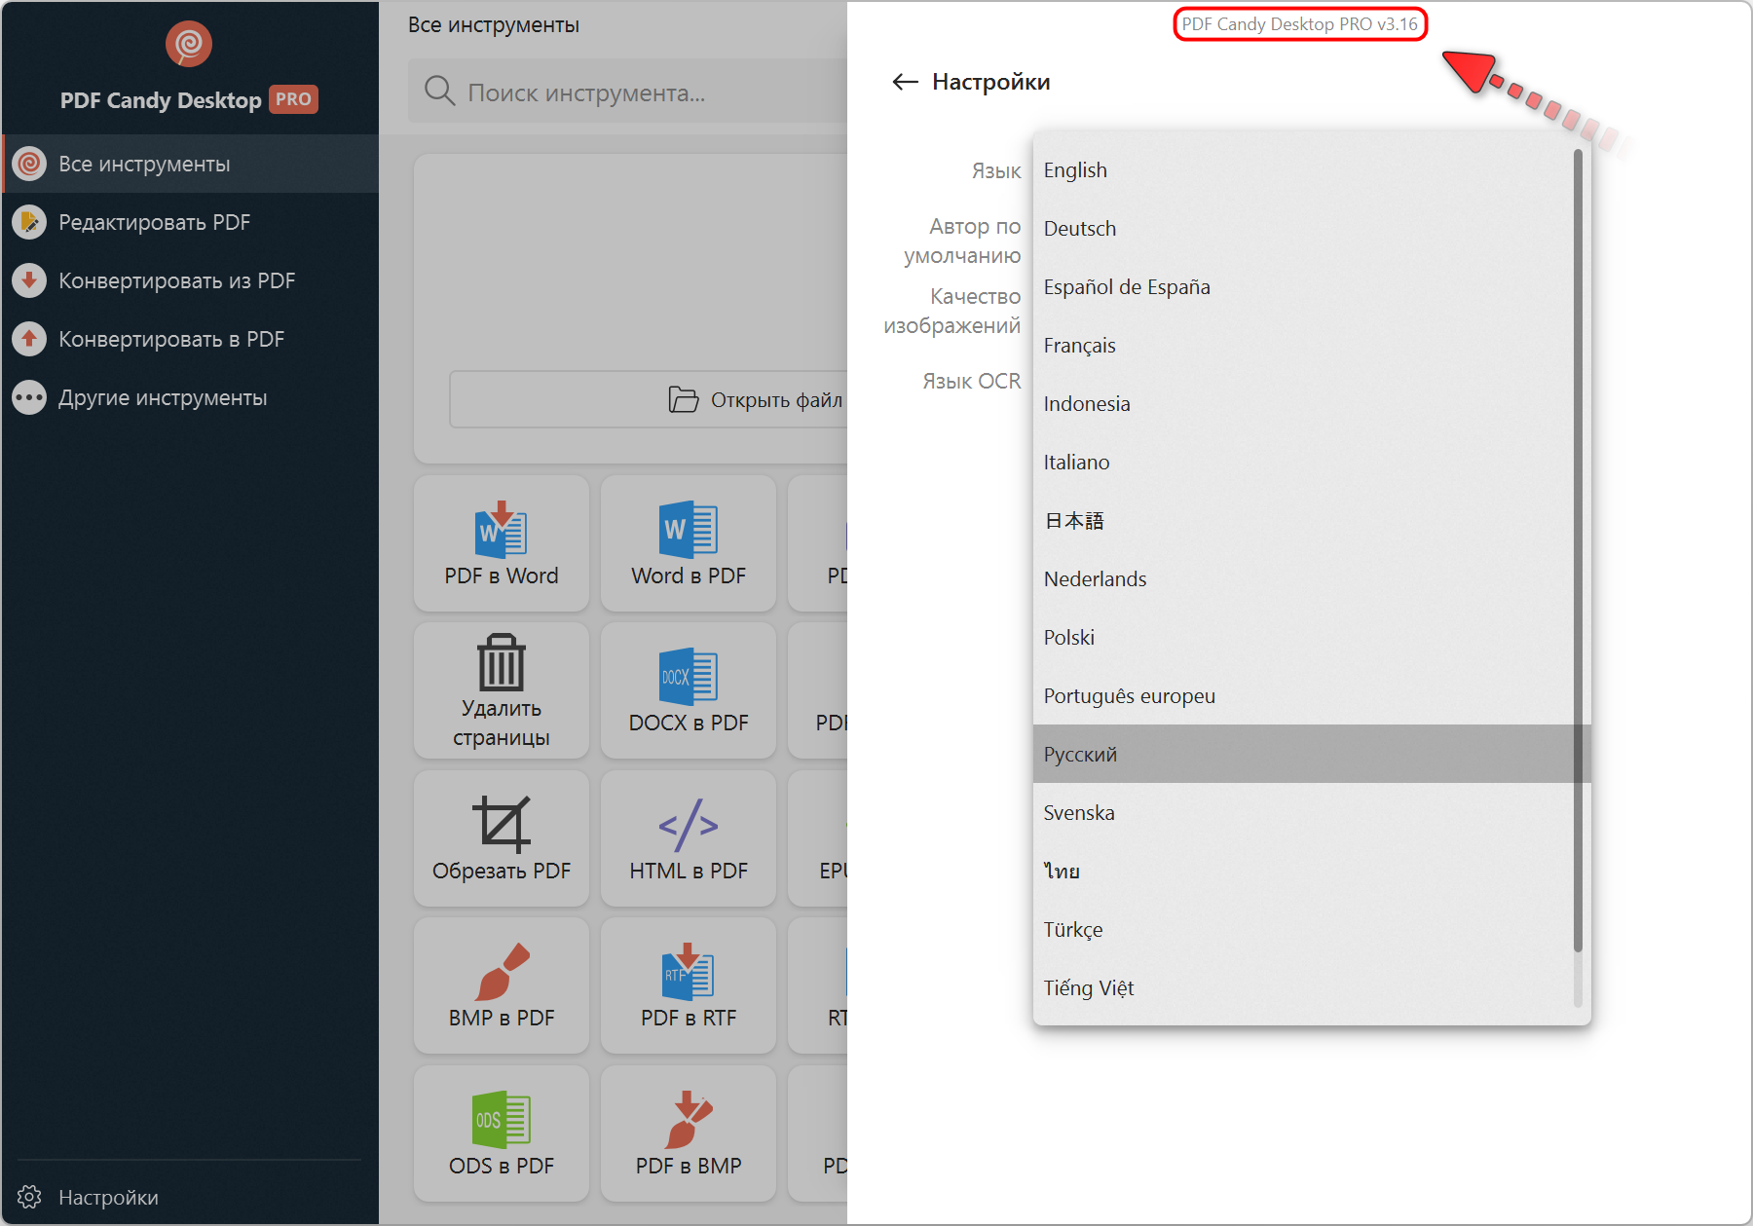Open the PDF в RTF tool
Viewport: 1753px width, 1226px height.
coord(689,985)
